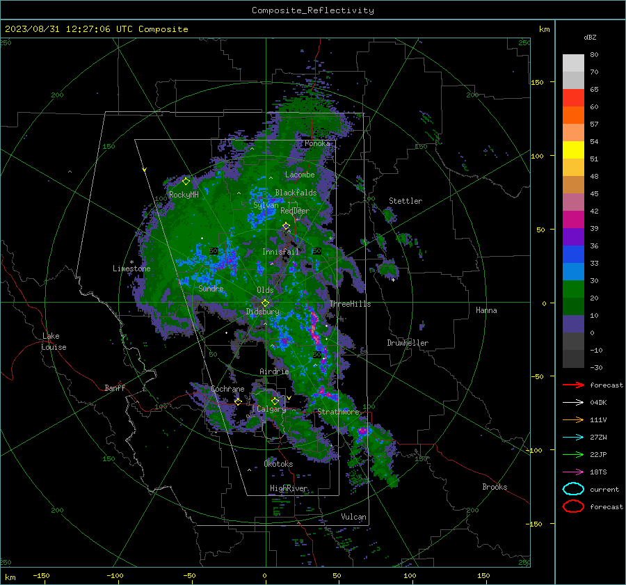Select the red forecast ellipse icon

573,506
